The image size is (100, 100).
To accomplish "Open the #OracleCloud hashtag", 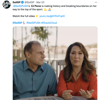I will 49,23.
